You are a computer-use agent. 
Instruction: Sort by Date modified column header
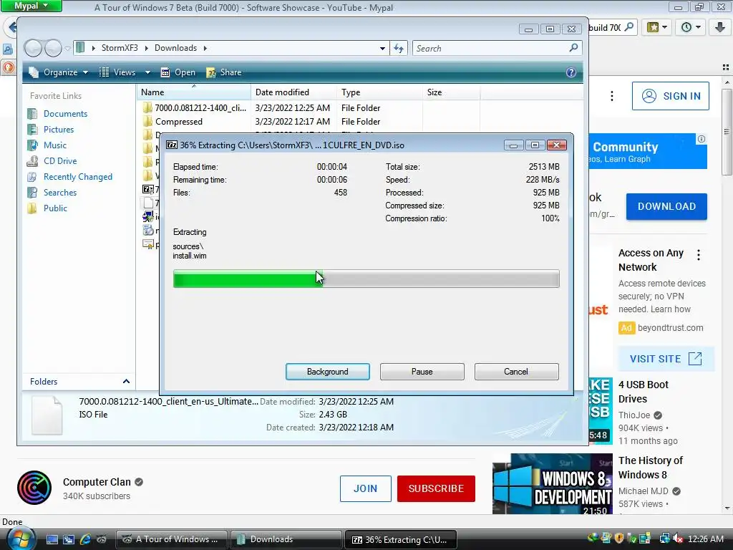[293, 92]
